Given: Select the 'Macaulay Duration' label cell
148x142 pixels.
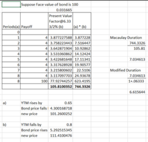Looking at the screenshot, I should [x=126, y=38].
